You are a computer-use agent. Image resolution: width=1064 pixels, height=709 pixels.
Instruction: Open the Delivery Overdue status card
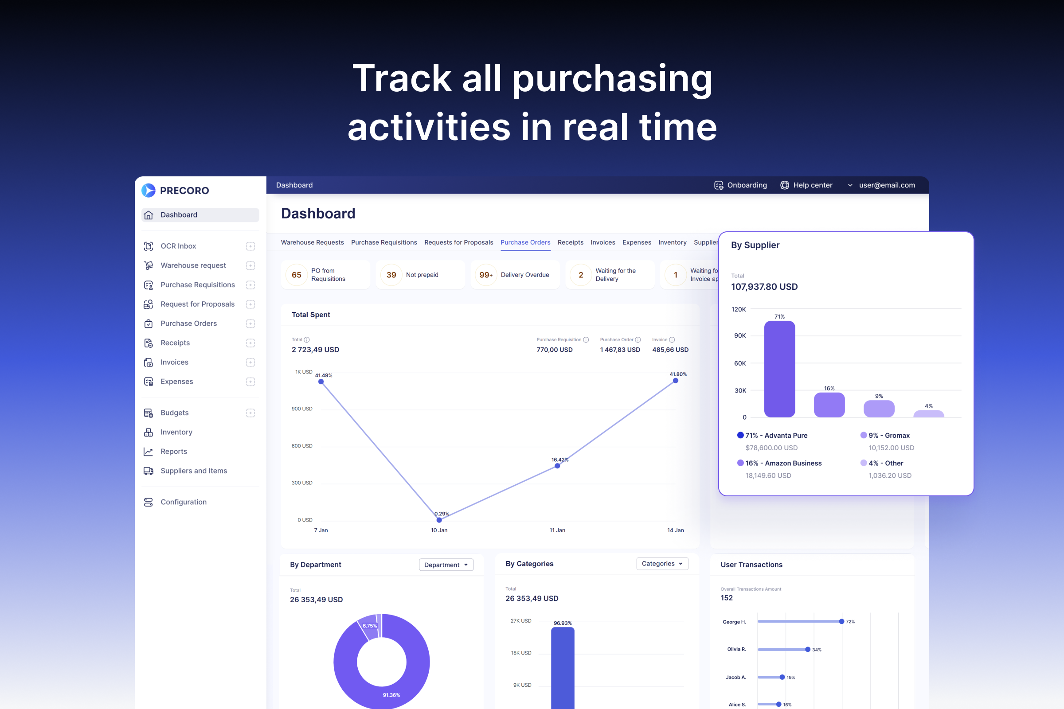click(x=515, y=274)
